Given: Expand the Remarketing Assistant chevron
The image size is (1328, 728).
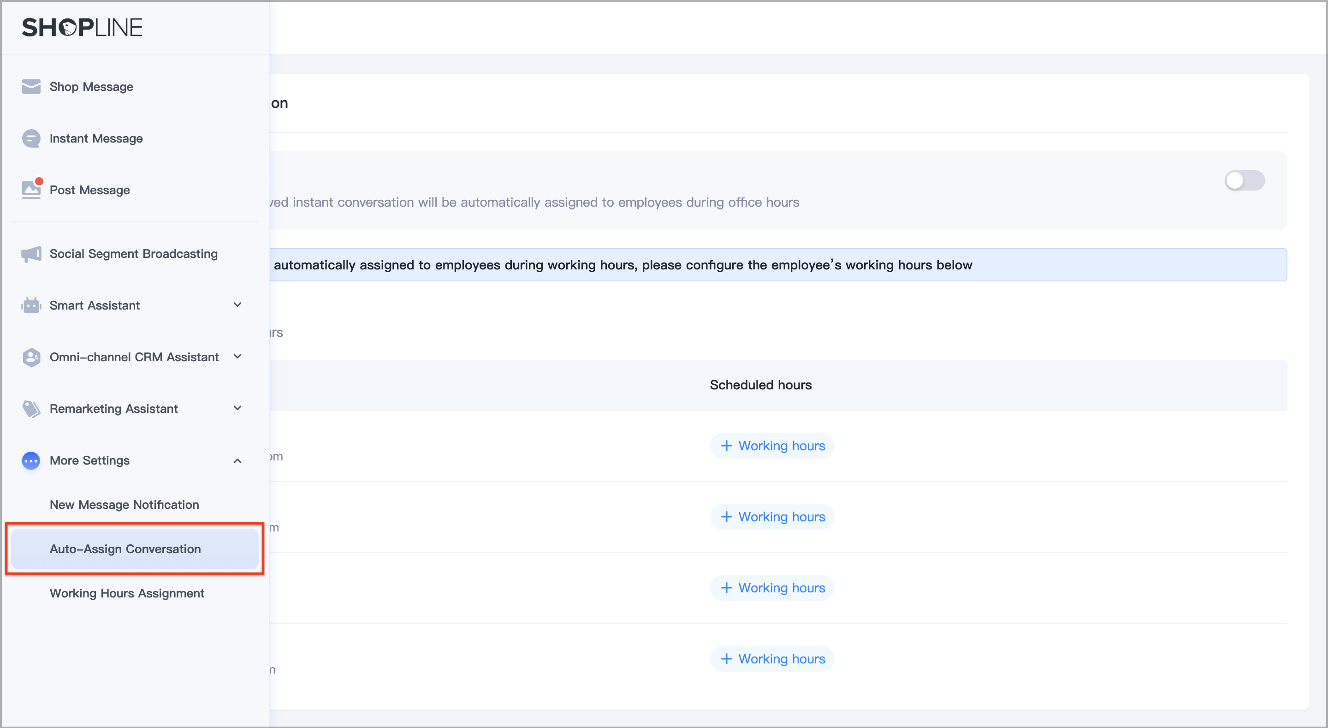Looking at the screenshot, I should [237, 408].
